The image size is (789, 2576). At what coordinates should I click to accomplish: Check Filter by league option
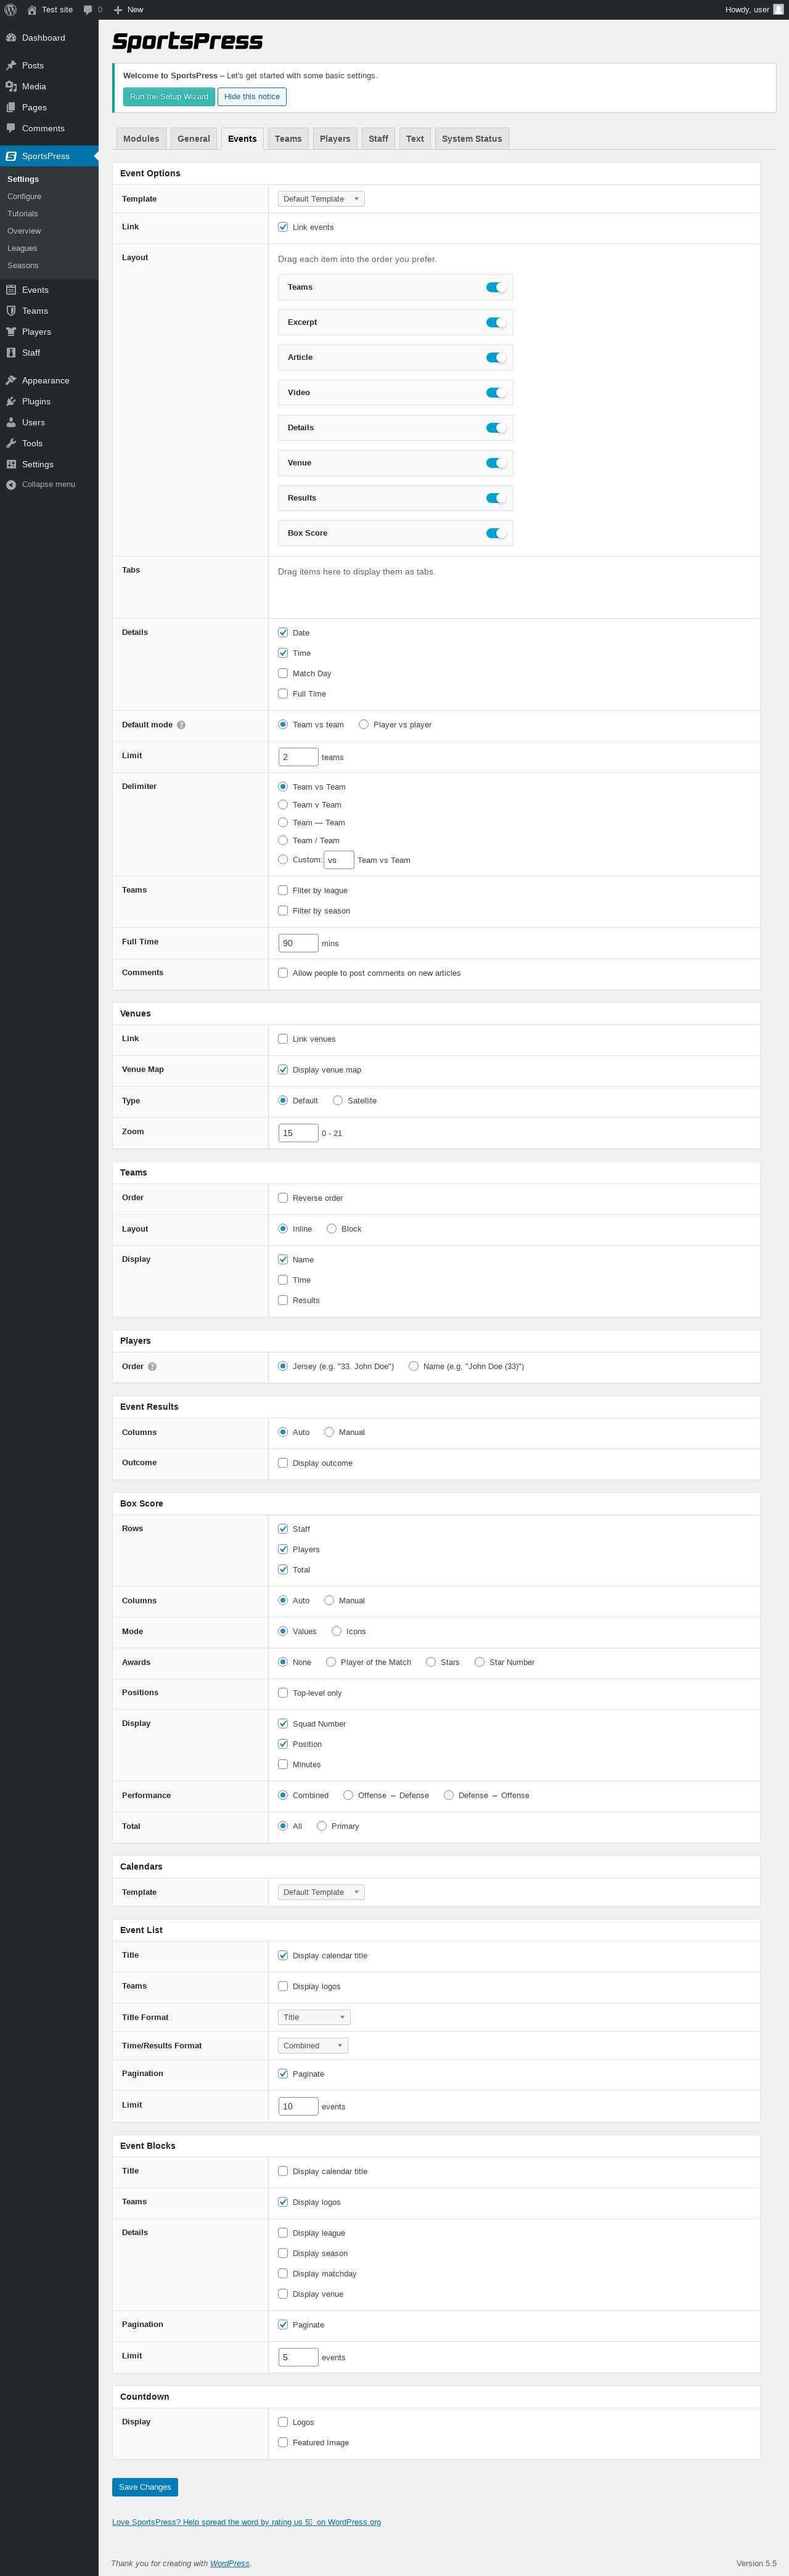click(283, 890)
